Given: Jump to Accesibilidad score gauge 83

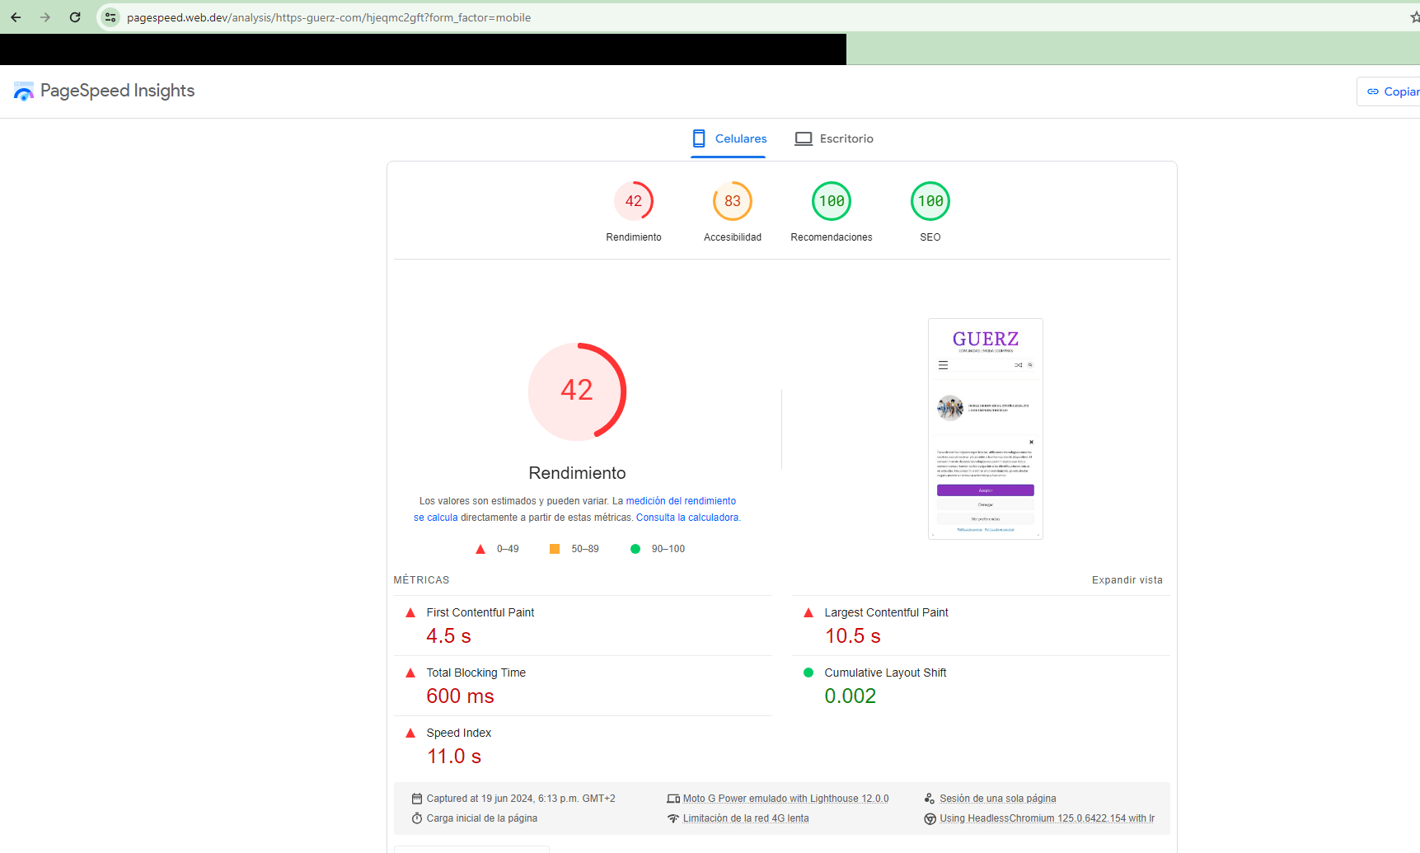Looking at the screenshot, I should 733,201.
